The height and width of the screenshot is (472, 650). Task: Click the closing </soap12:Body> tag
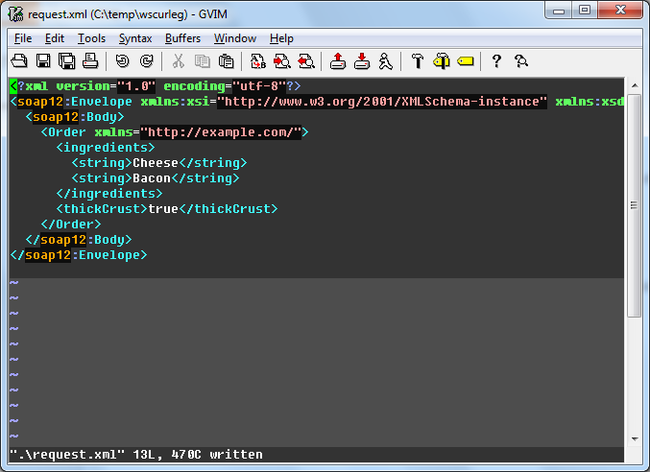[x=79, y=239]
